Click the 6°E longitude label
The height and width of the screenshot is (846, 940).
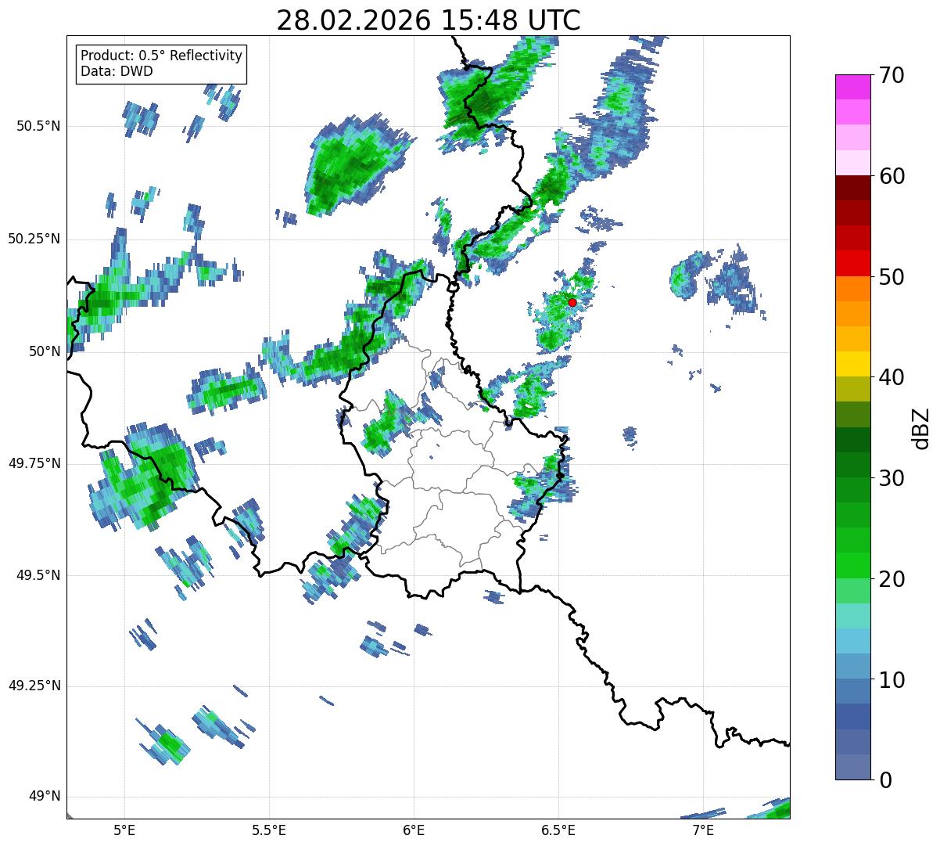[414, 830]
